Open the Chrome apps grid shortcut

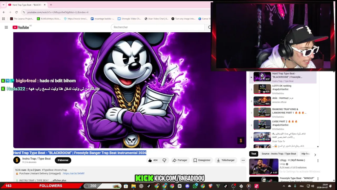point(3,19)
